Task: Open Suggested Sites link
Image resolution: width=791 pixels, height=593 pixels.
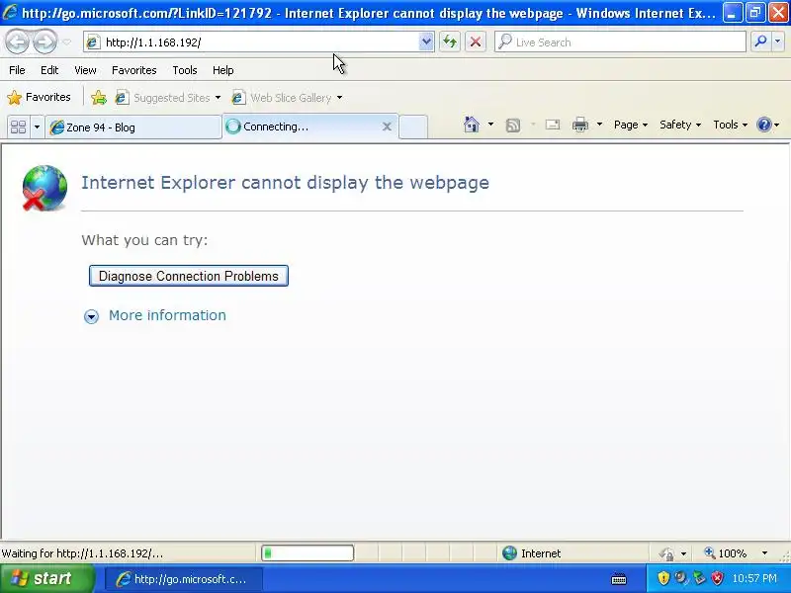Action: 168,97
